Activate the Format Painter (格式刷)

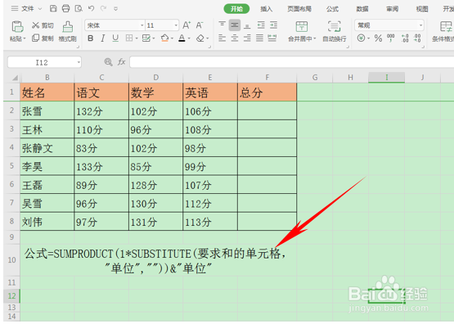coord(67,31)
